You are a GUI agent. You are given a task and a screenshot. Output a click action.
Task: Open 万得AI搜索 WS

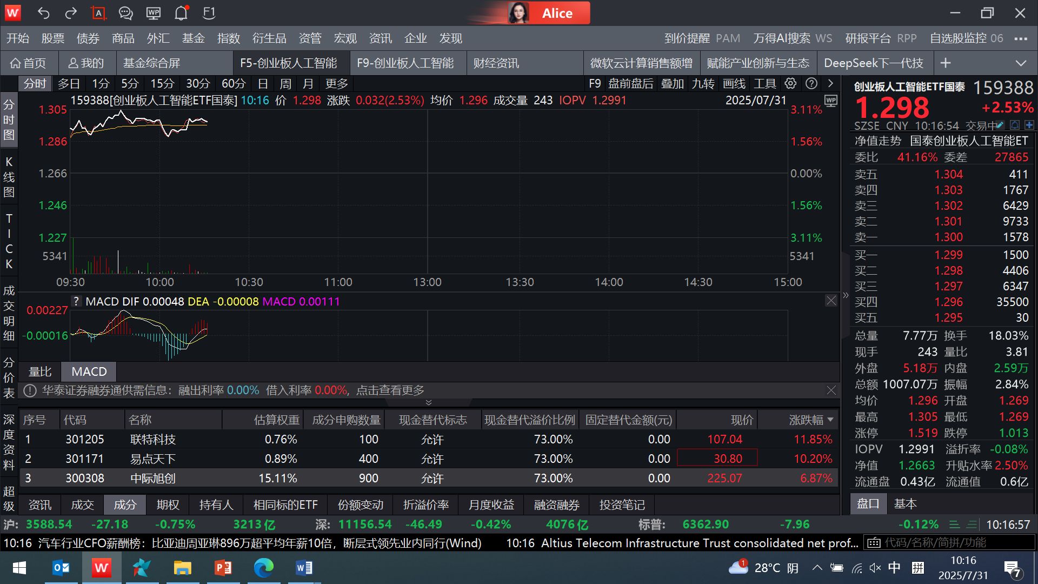[793, 38]
